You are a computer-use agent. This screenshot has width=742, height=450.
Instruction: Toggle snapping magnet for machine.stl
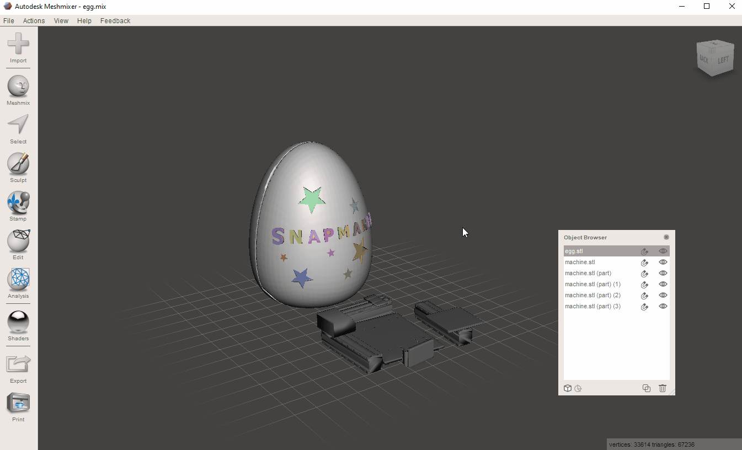tap(644, 262)
